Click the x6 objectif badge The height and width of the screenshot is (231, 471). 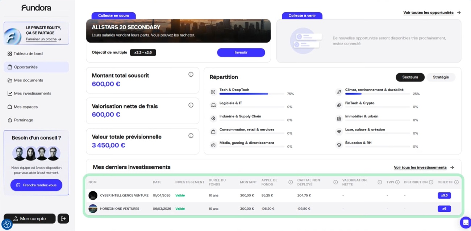444,209
